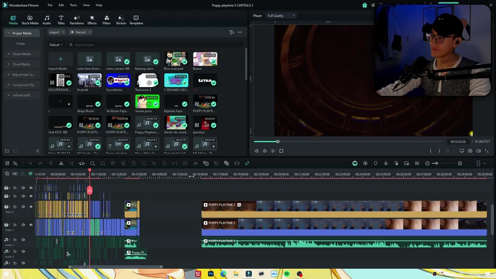The image size is (496, 279).
Task: Click the AI copilot green icon
Action: coord(355,164)
